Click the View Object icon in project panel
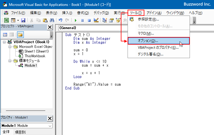 tap(11, 35)
